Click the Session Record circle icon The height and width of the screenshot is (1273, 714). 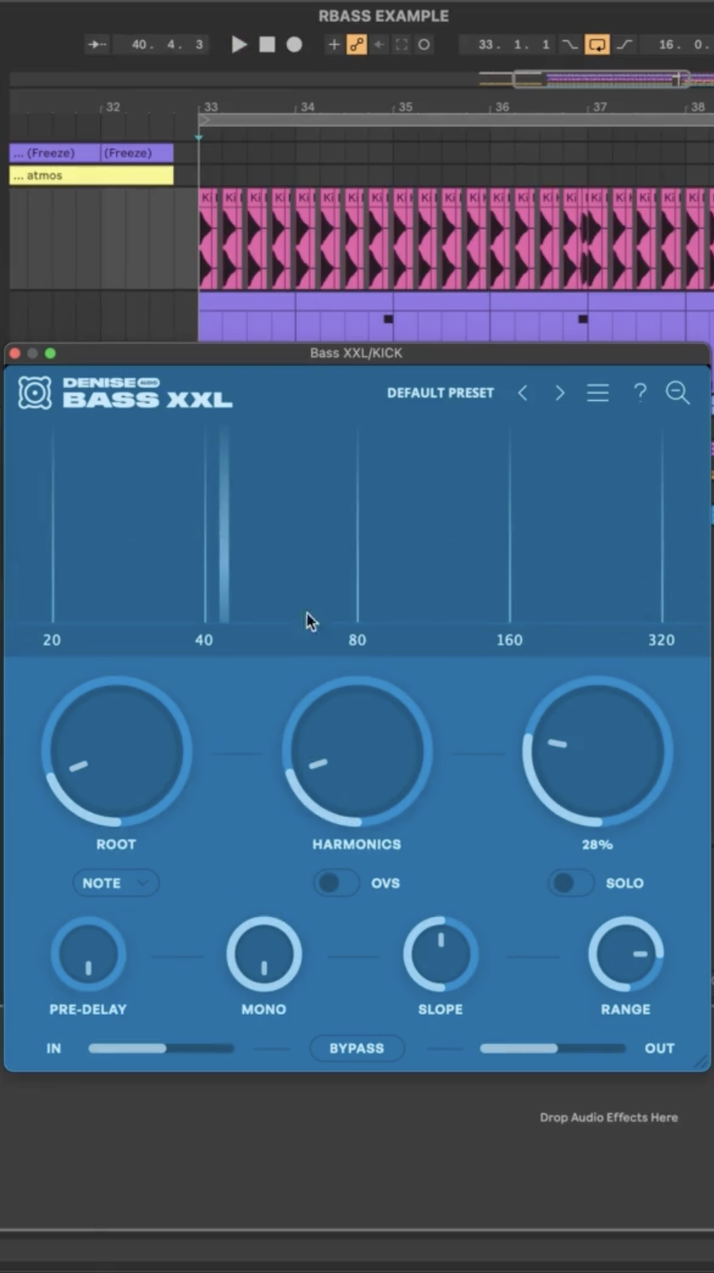tap(424, 45)
